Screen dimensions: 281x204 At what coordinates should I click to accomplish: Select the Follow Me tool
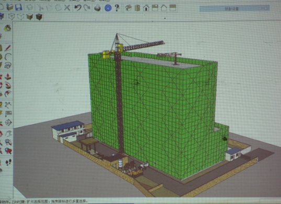(x=8, y=85)
